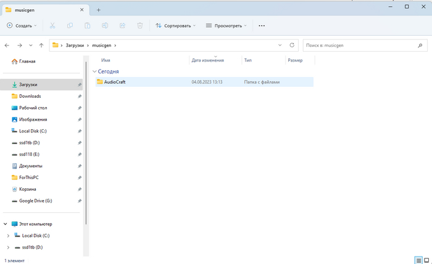The width and height of the screenshot is (432, 264).
Task: Click the Rename icon in toolbar
Action: pyautogui.click(x=105, y=26)
